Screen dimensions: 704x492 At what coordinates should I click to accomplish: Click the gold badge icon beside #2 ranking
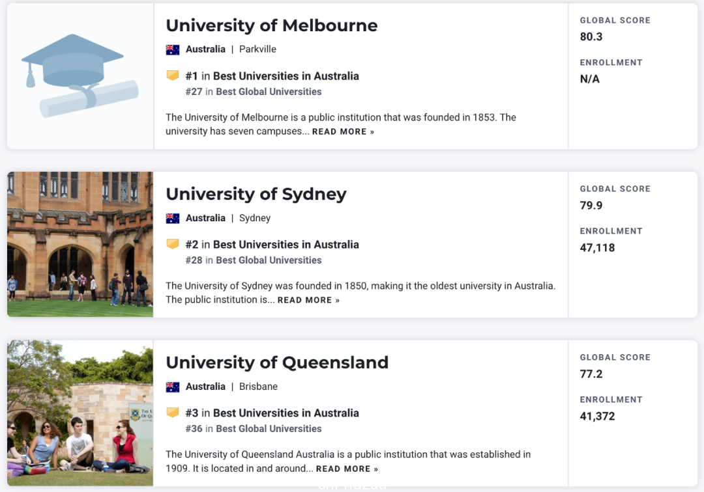tap(172, 244)
